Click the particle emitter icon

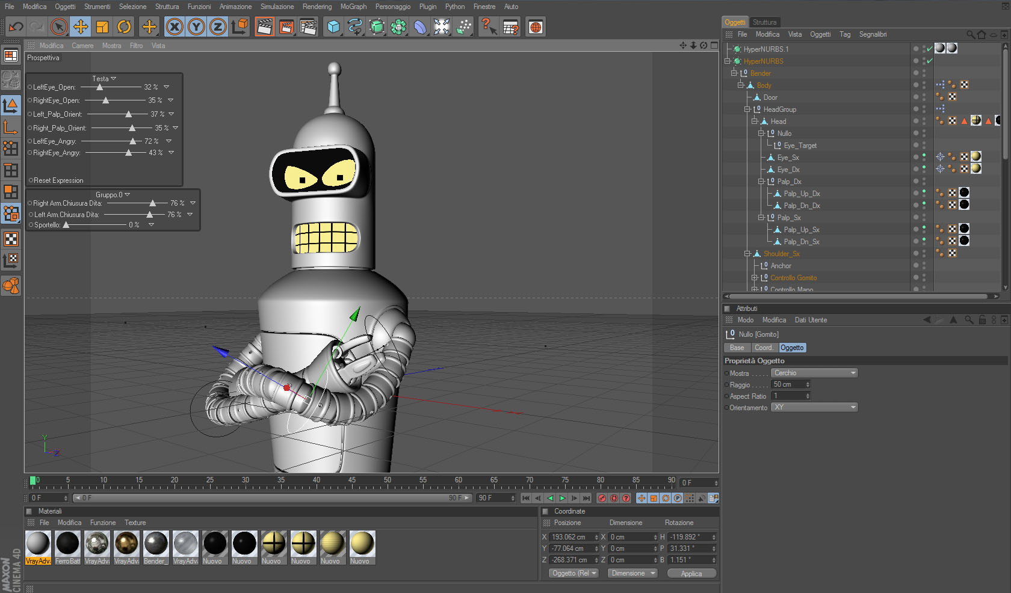tap(463, 27)
